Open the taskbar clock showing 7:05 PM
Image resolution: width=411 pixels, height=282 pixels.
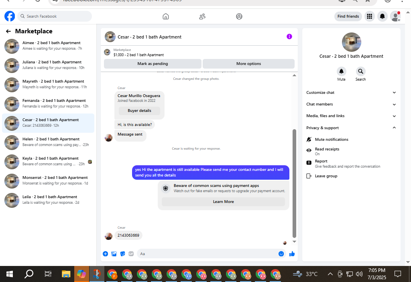point(377,274)
